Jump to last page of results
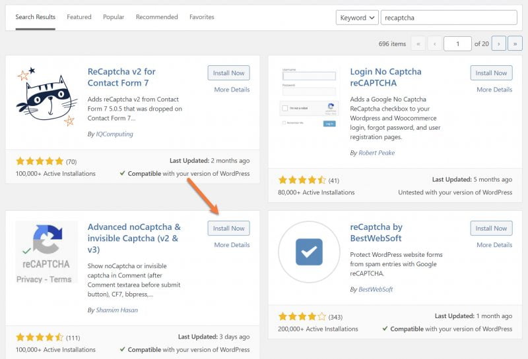Viewport: 528px width, 359px height. (515, 43)
